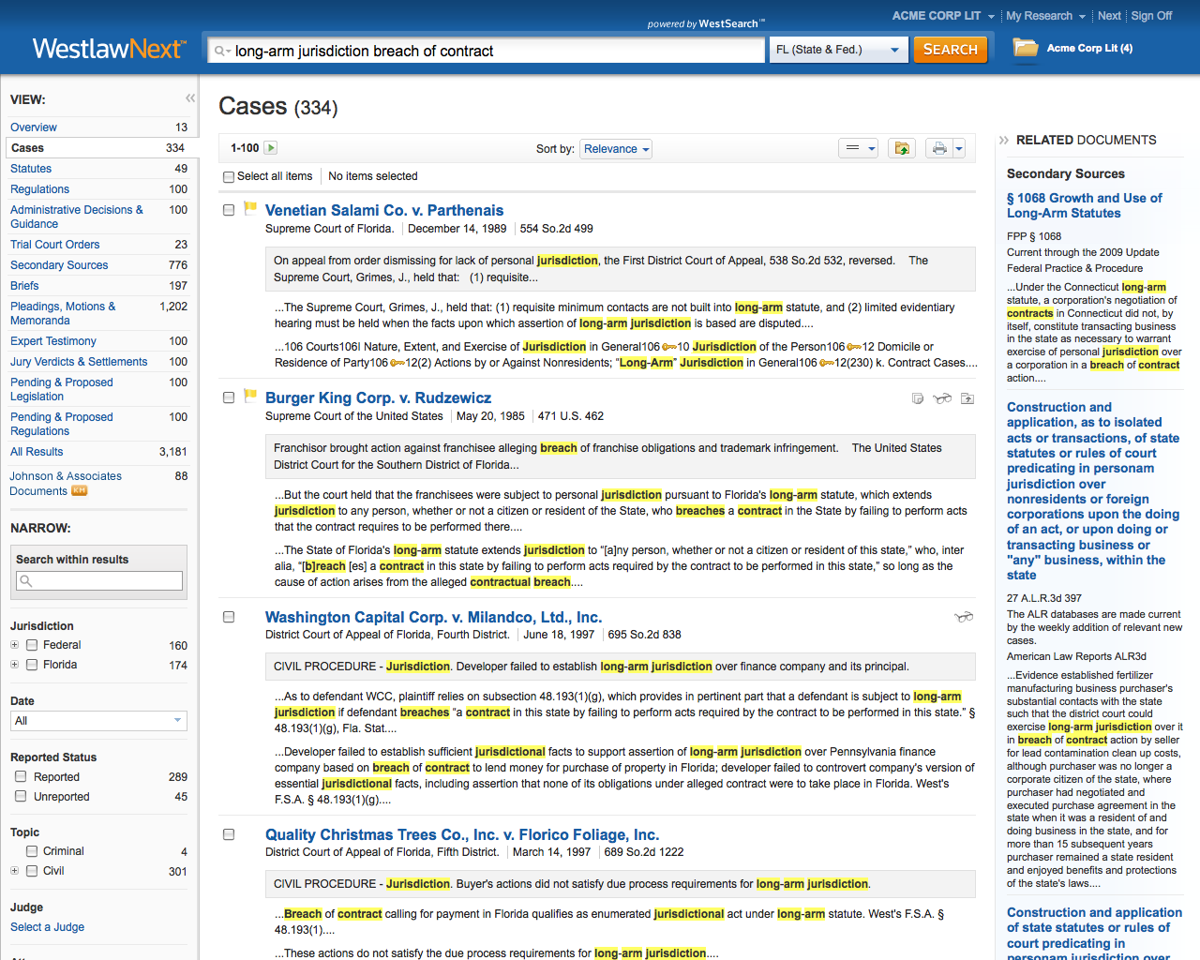Image resolution: width=1200 pixels, height=960 pixels.
Task: Open the Sort by Relevance dropdown
Action: (616, 149)
